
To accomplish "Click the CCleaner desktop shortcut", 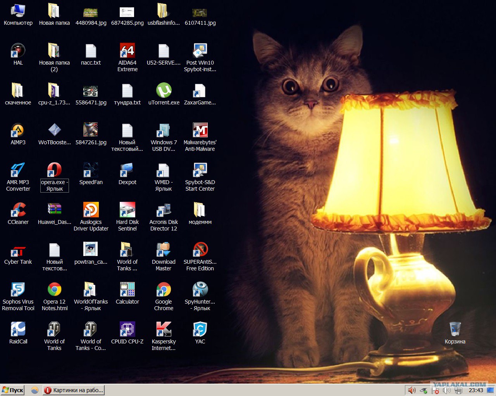I will (x=18, y=210).
